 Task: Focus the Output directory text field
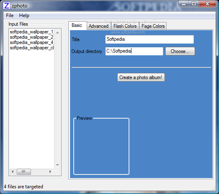pyautogui.click(x=134, y=51)
